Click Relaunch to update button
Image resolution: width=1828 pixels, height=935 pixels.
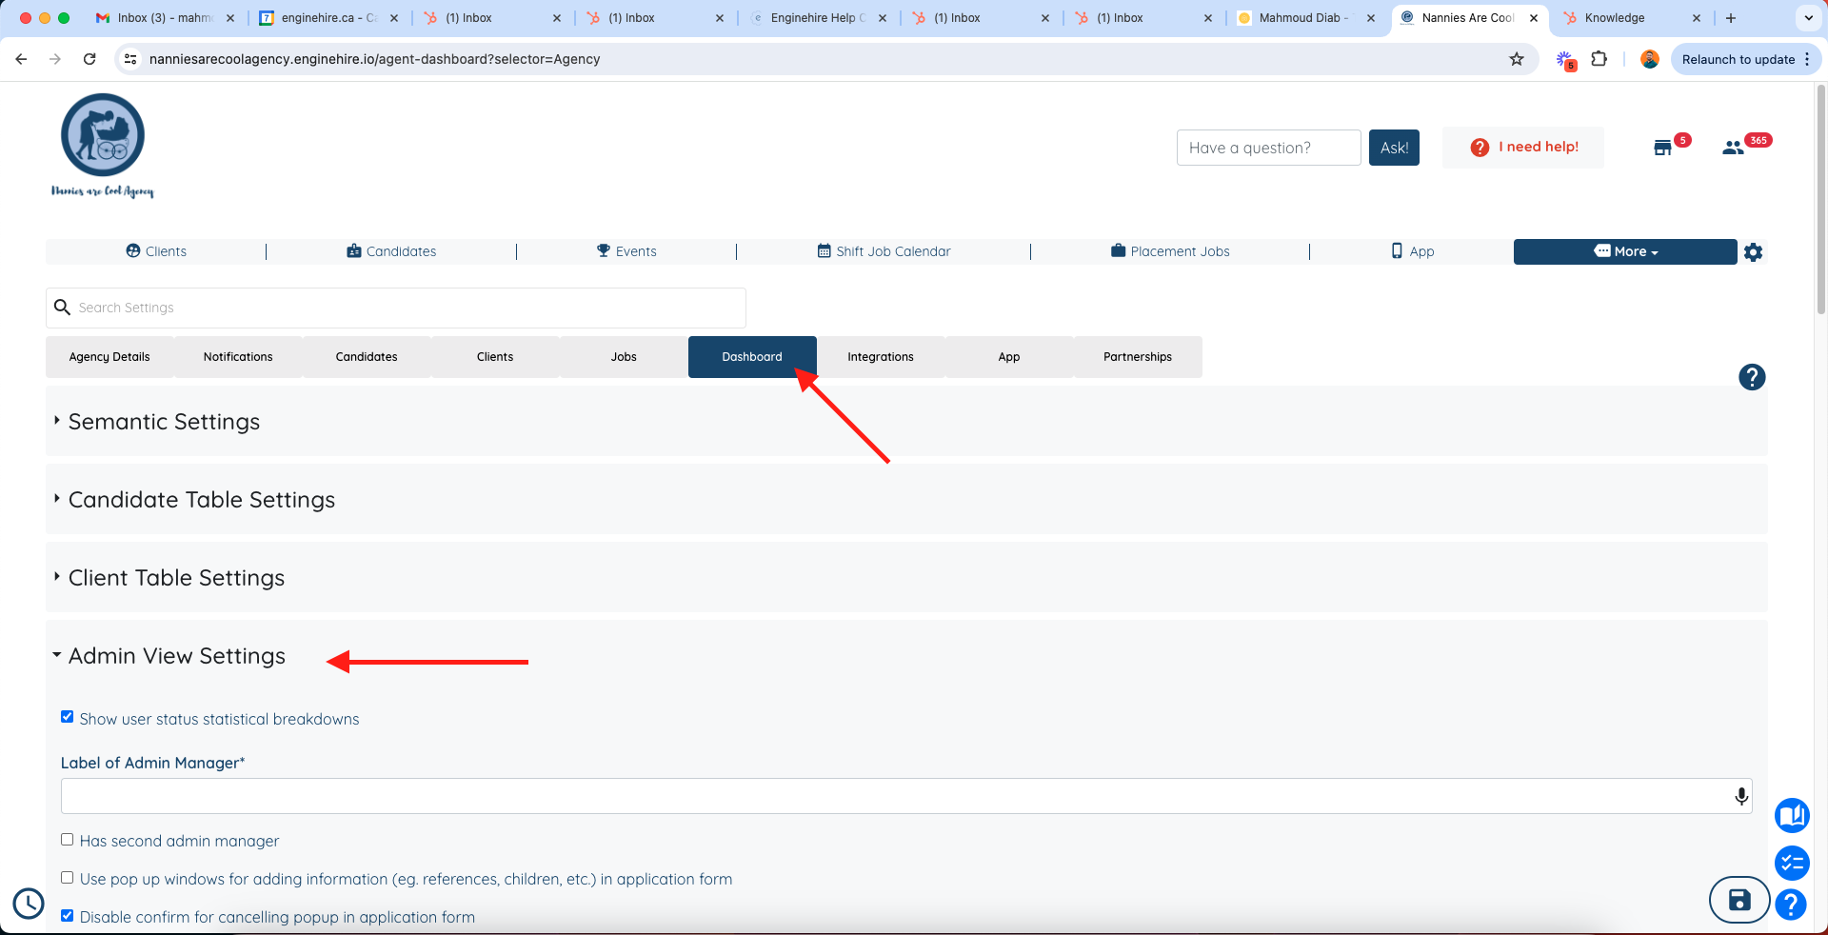click(x=1746, y=59)
